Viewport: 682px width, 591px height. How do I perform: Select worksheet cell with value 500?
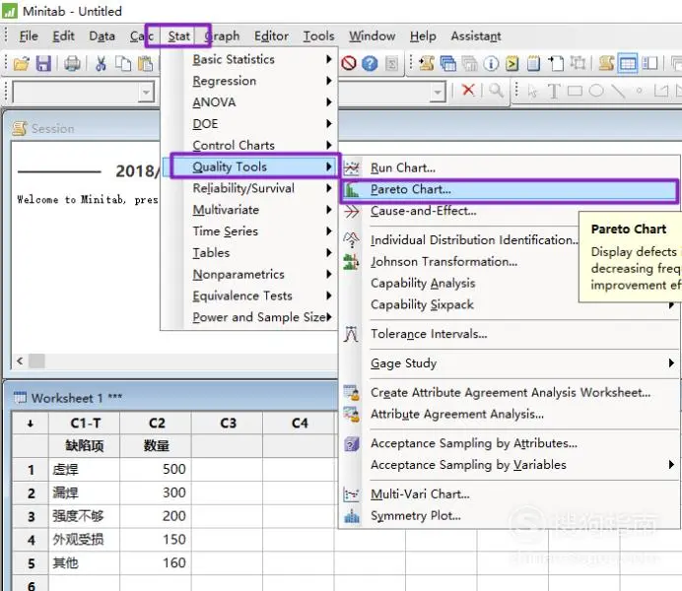point(156,469)
